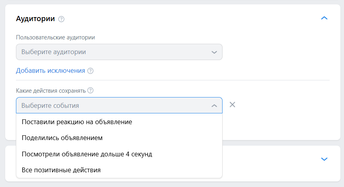Focus the Выберите события selection field
Image resolution: width=344 pixels, height=187 pixels.
coord(111,106)
